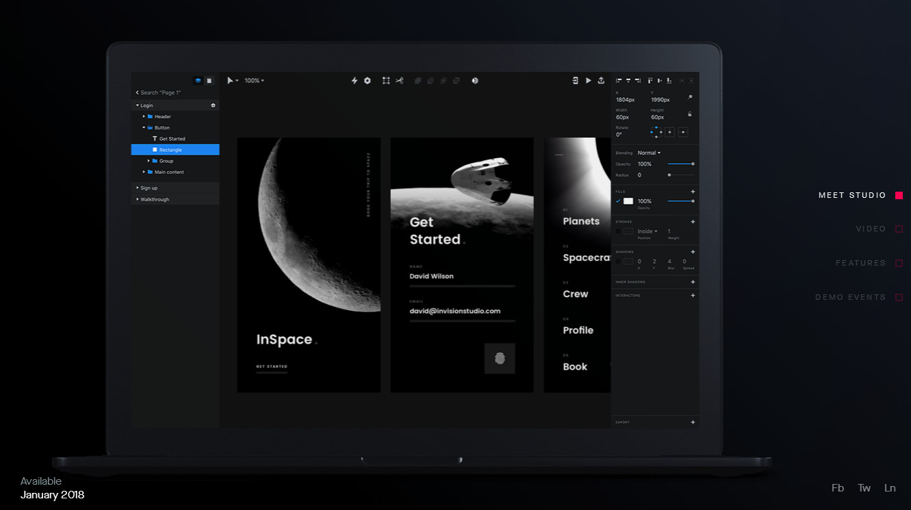Image resolution: width=911 pixels, height=510 pixels.
Task: Click the first boolean union icon
Action: [418, 81]
